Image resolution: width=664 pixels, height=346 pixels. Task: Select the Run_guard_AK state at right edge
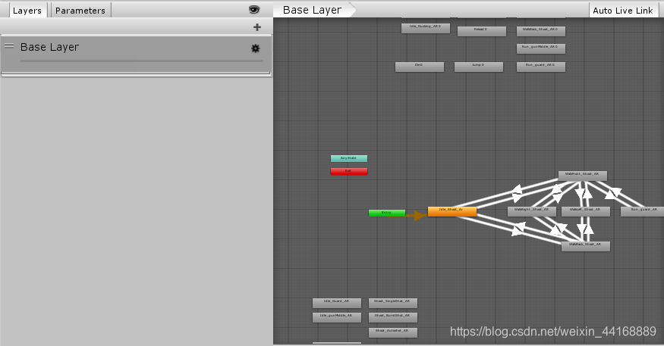[x=642, y=211]
